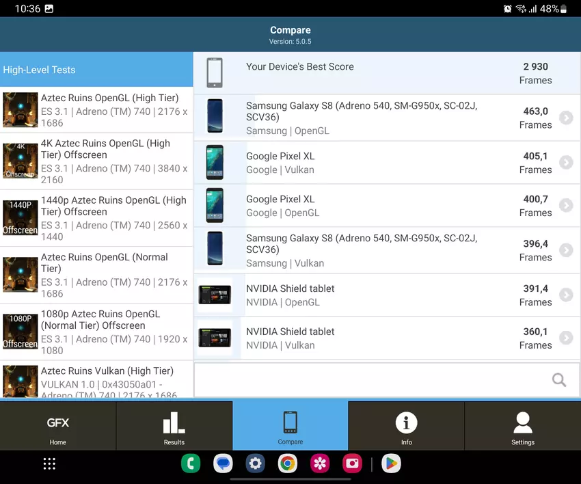
Task: Tap the search magnifier icon
Action: point(558,380)
